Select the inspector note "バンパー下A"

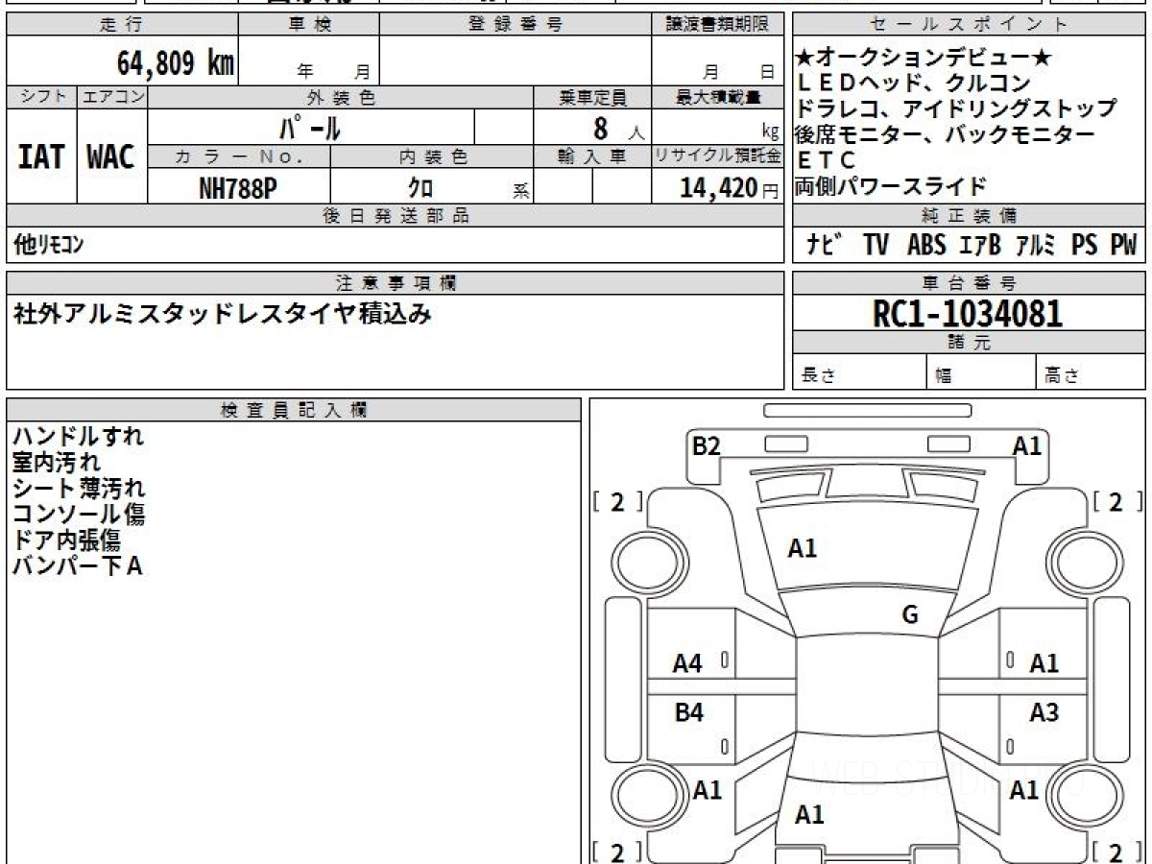click(x=78, y=565)
